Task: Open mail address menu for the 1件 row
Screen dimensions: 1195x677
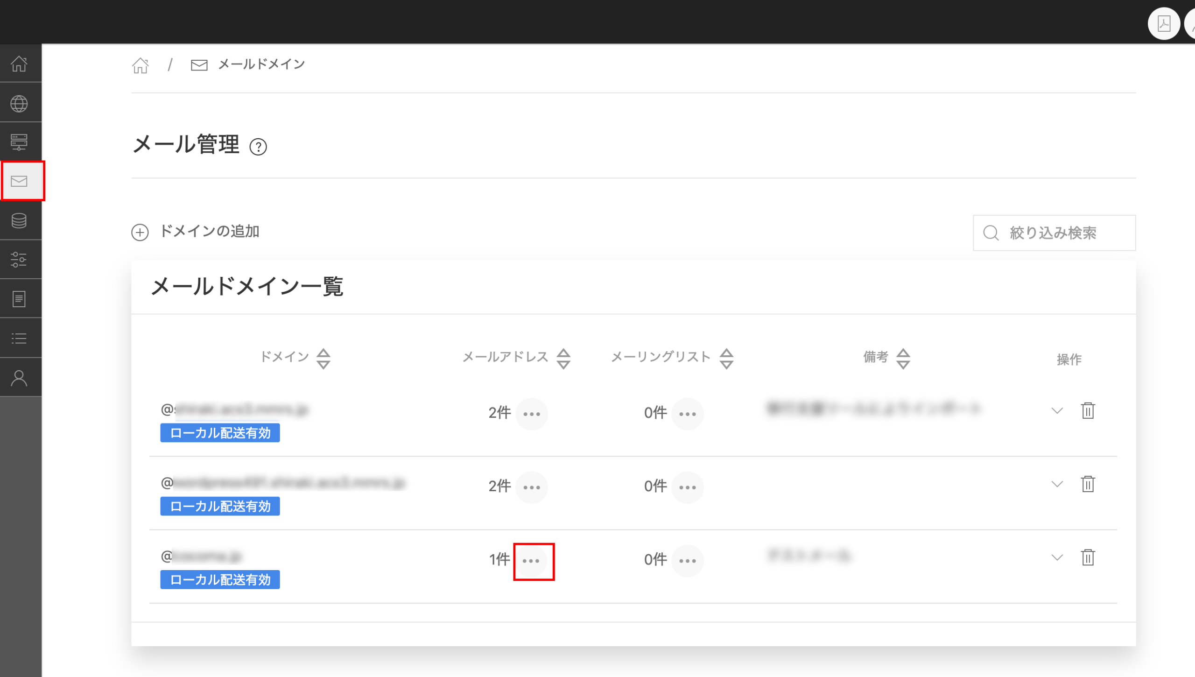Action: click(x=532, y=560)
